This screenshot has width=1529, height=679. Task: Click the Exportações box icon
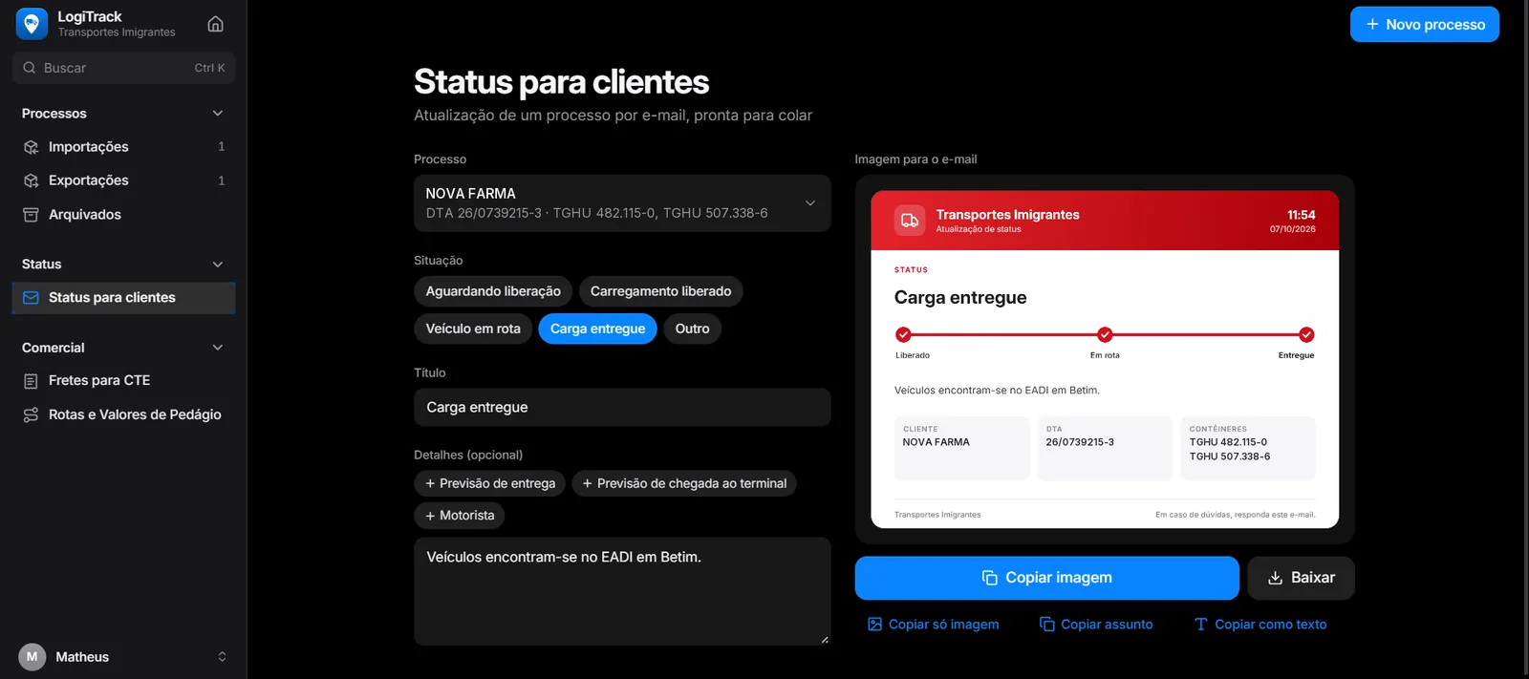pos(31,180)
